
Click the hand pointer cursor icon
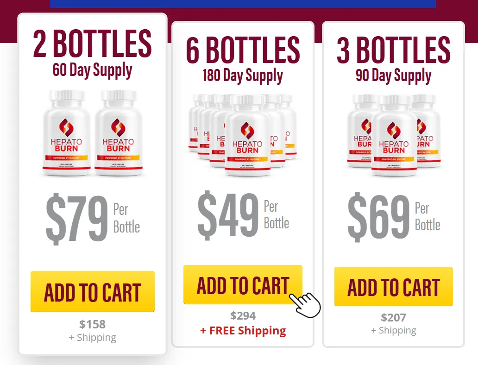[x=305, y=305]
